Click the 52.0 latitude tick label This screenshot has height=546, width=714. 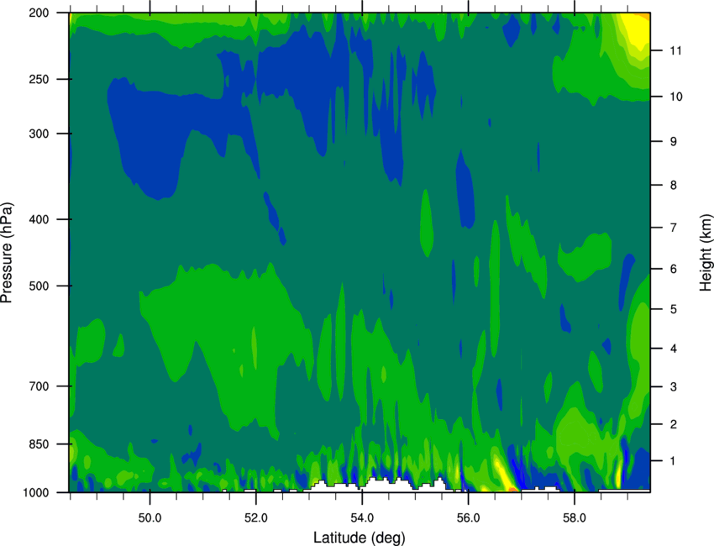tap(256, 518)
